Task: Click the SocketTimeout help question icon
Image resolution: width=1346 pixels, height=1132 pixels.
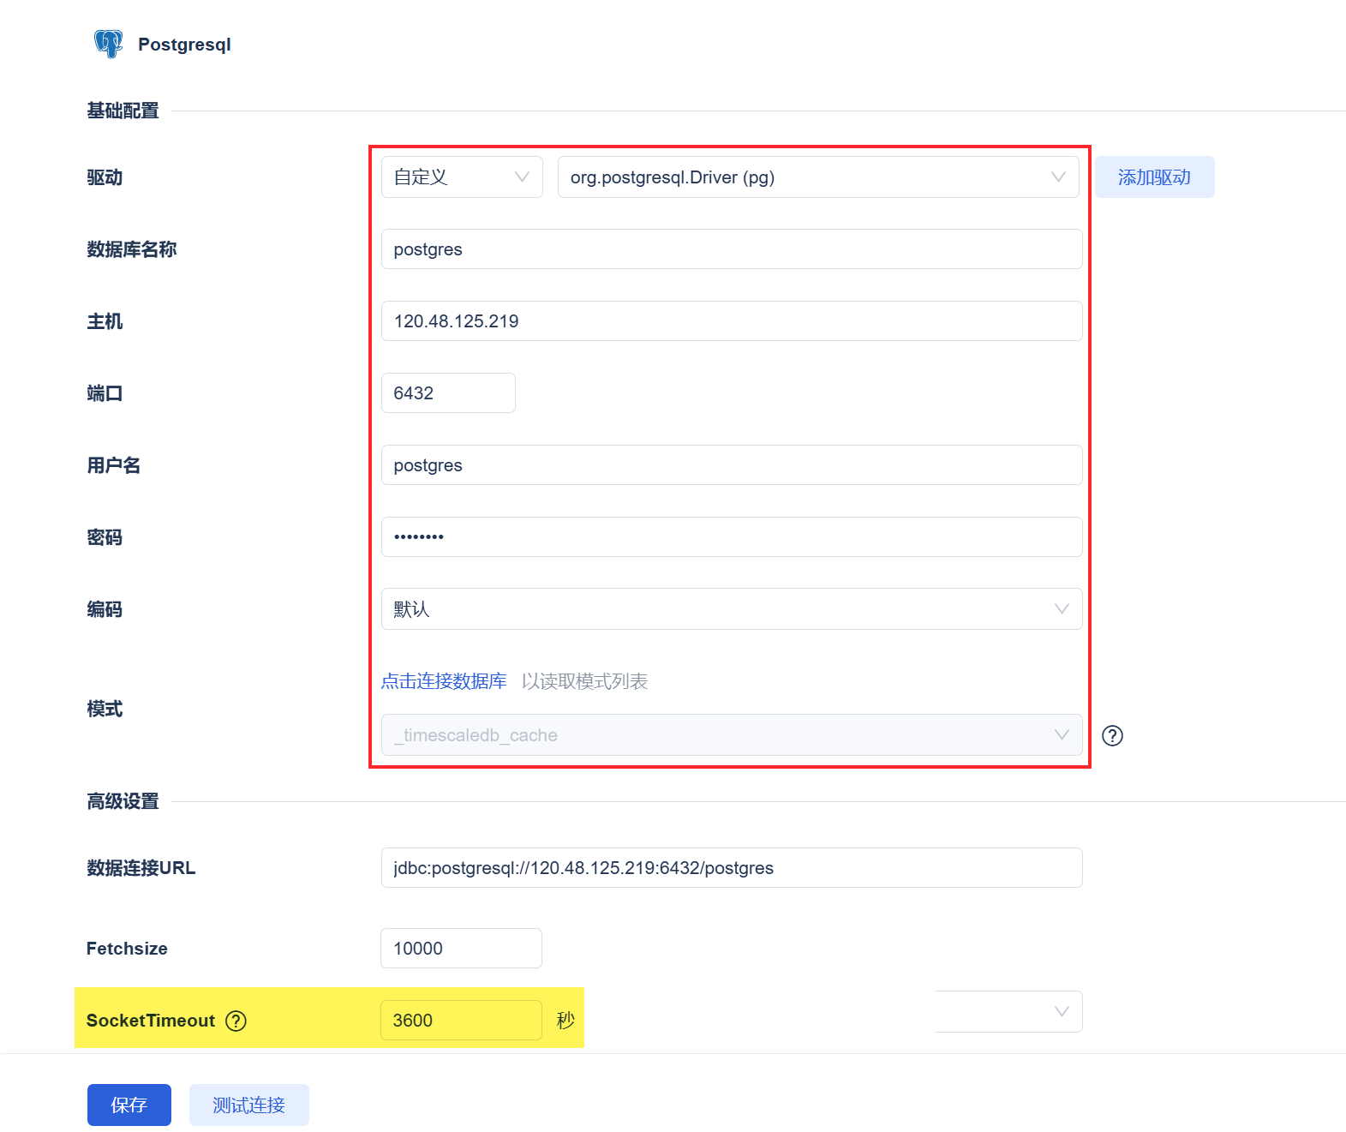Action: (236, 1021)
